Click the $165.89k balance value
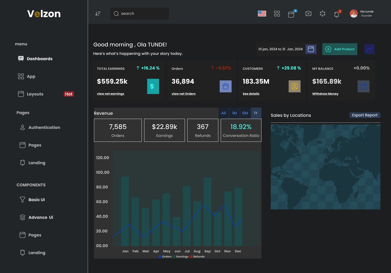 point(327,82)
